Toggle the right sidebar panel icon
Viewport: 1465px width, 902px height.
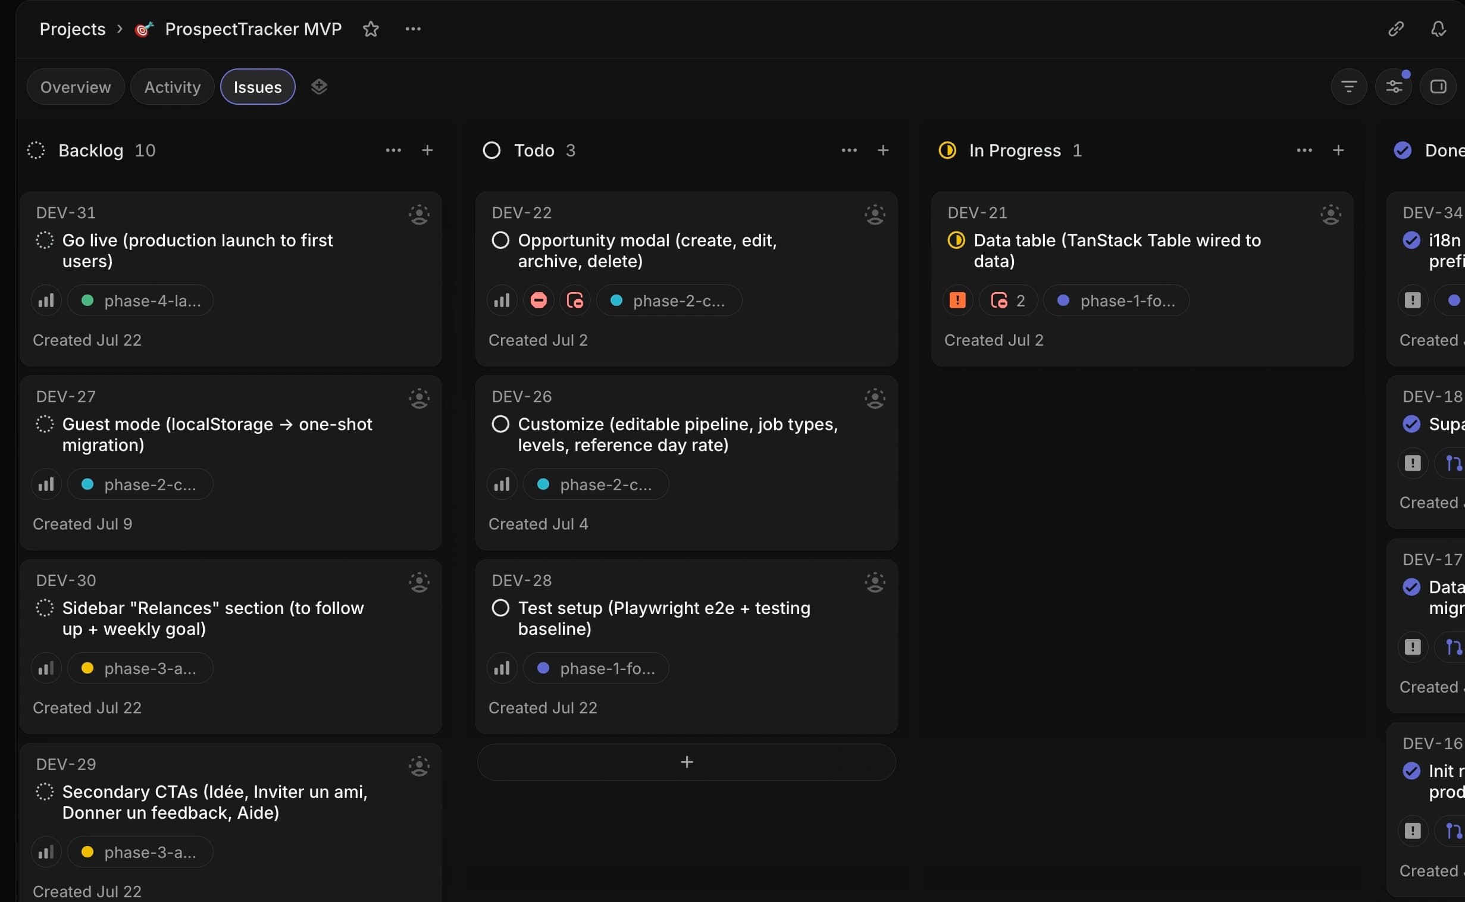pyautogui.click(x=1438, y=86)
